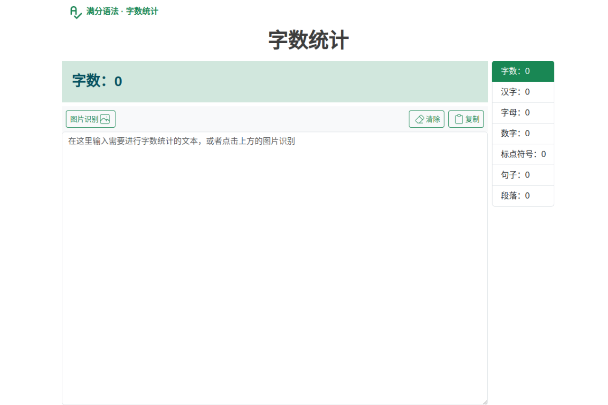This screenshot has width=608, height=405.
Task: Select the 段落：0 sidebar item
Action: 523,196
